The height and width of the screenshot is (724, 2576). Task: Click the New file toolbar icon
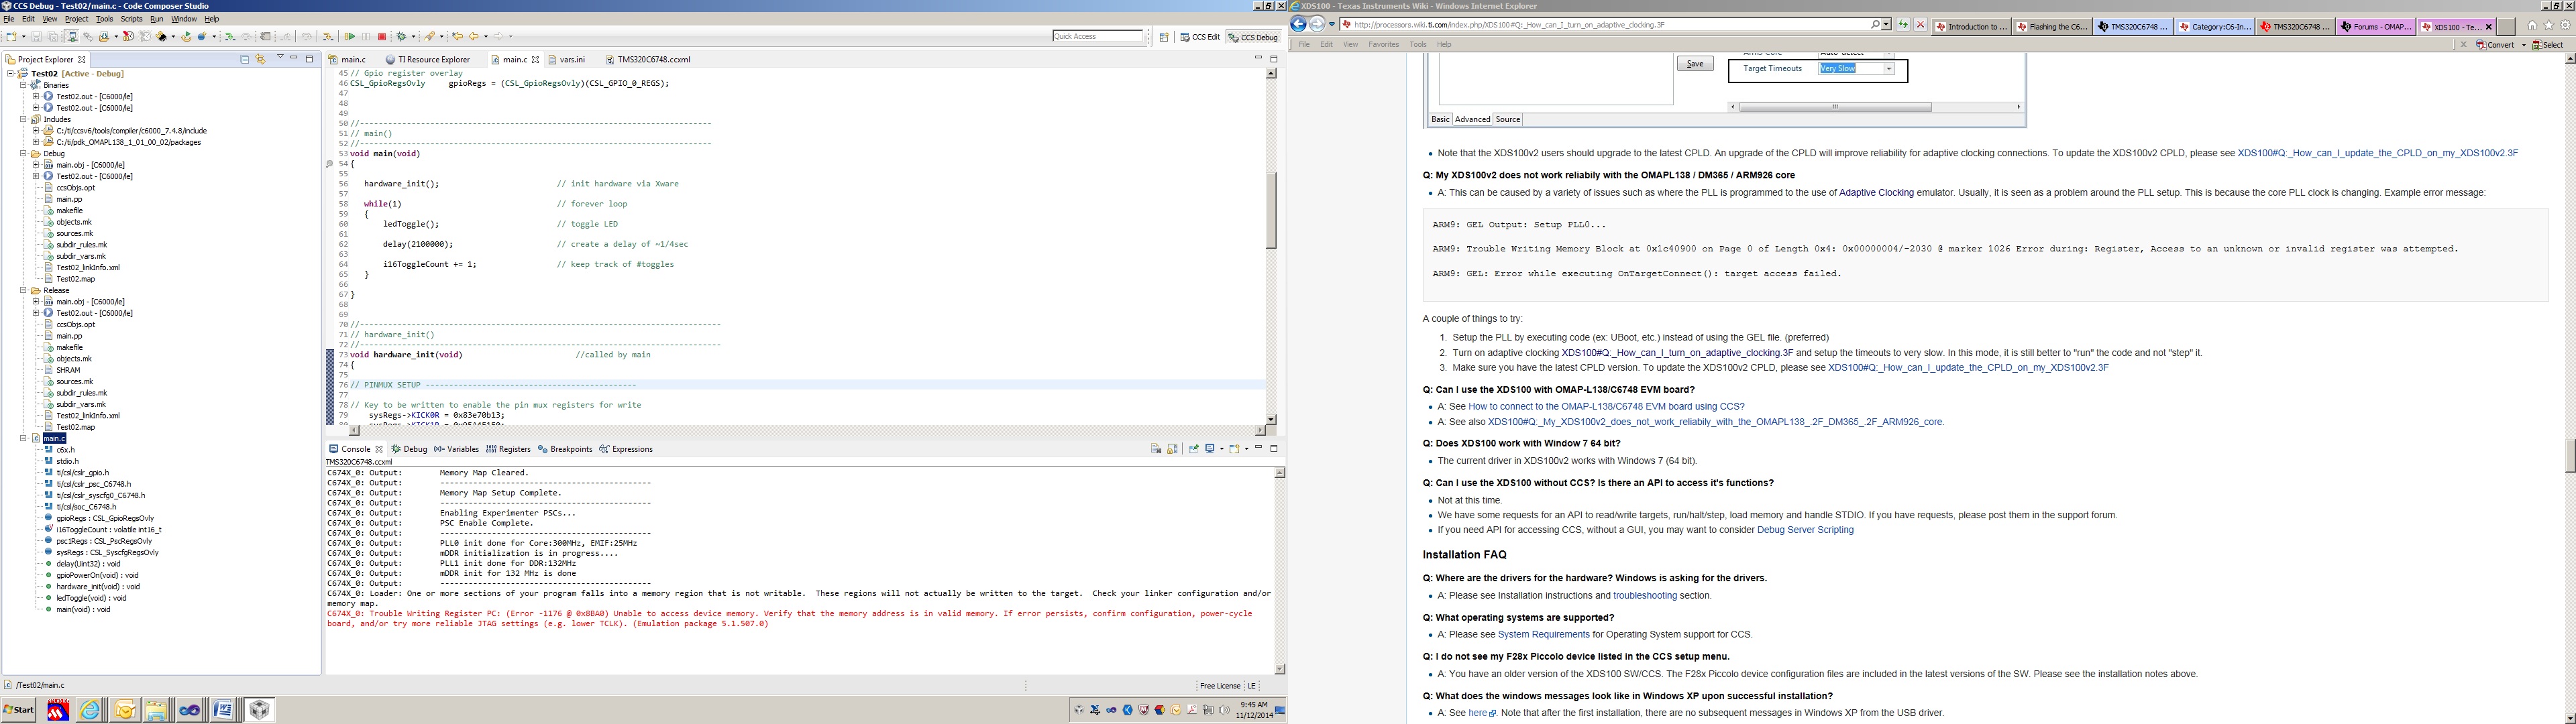[x=12, y=37]
